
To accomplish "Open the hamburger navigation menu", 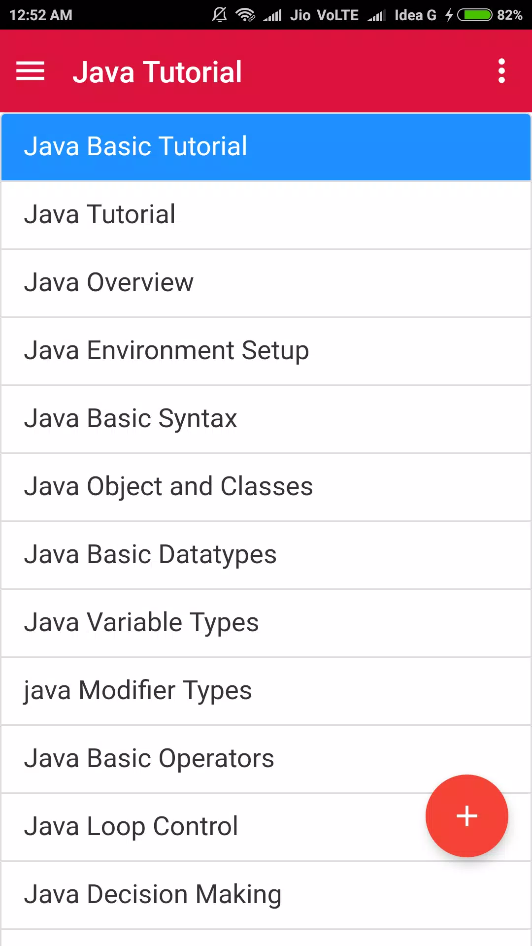I will [x=31, y=71].
